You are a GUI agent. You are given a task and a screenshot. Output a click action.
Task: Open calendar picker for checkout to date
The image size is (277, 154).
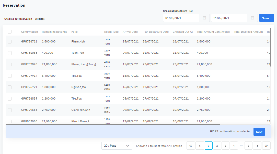pyautogui.click(x=252, y=18)
